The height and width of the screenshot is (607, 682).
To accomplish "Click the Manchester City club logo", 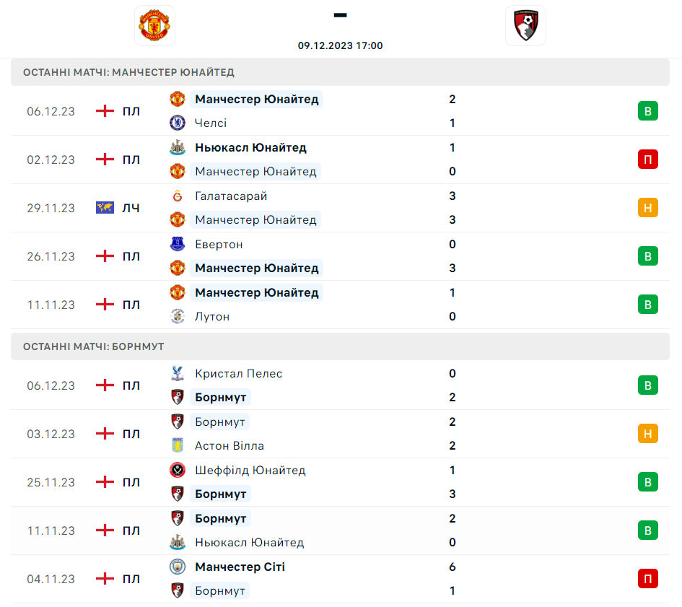I will tap(178, 567).
